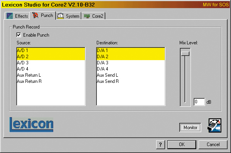Click the Monitor button
Viewport: 231px width, 153px height.
tap(190, 128)
